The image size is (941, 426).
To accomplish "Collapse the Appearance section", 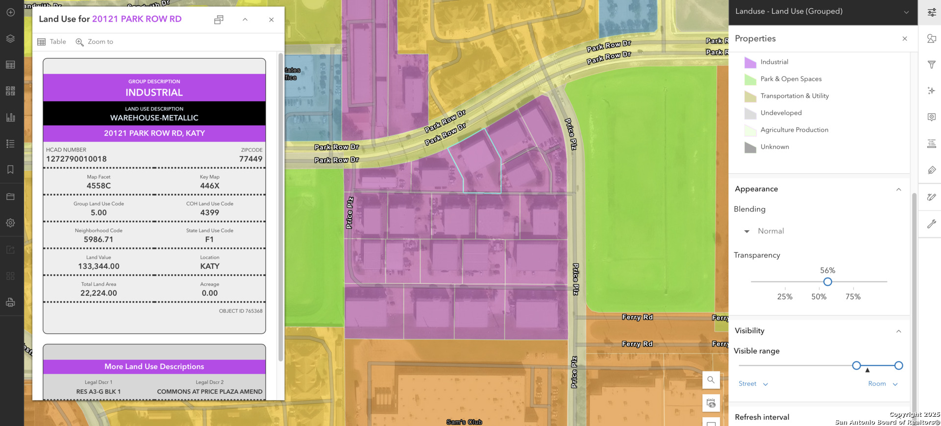I will 898,189.
